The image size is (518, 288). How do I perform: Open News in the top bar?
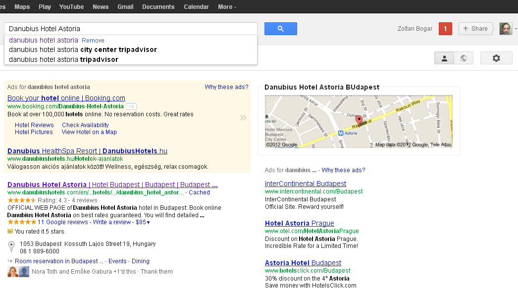[101, 6]
